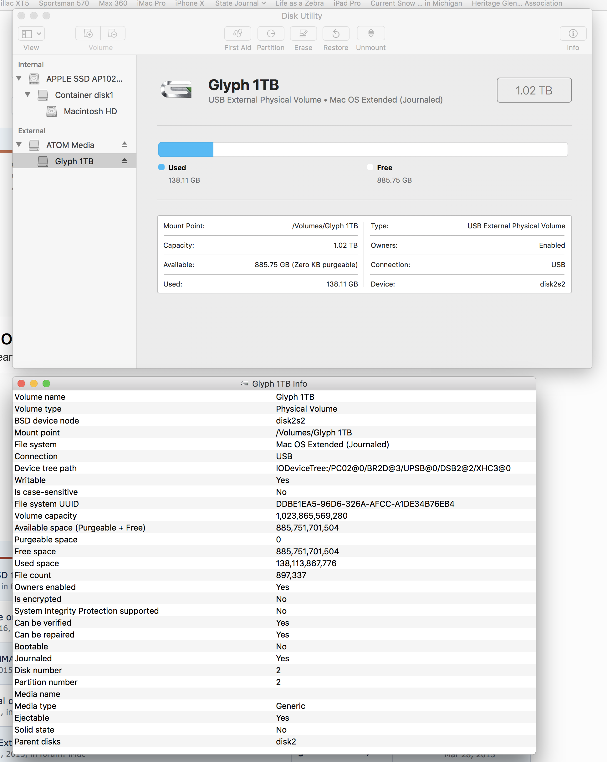The width and height of the screenshot is (607, 762).
Task: Click the blue Used legend dot
Action: click(161, 167)
